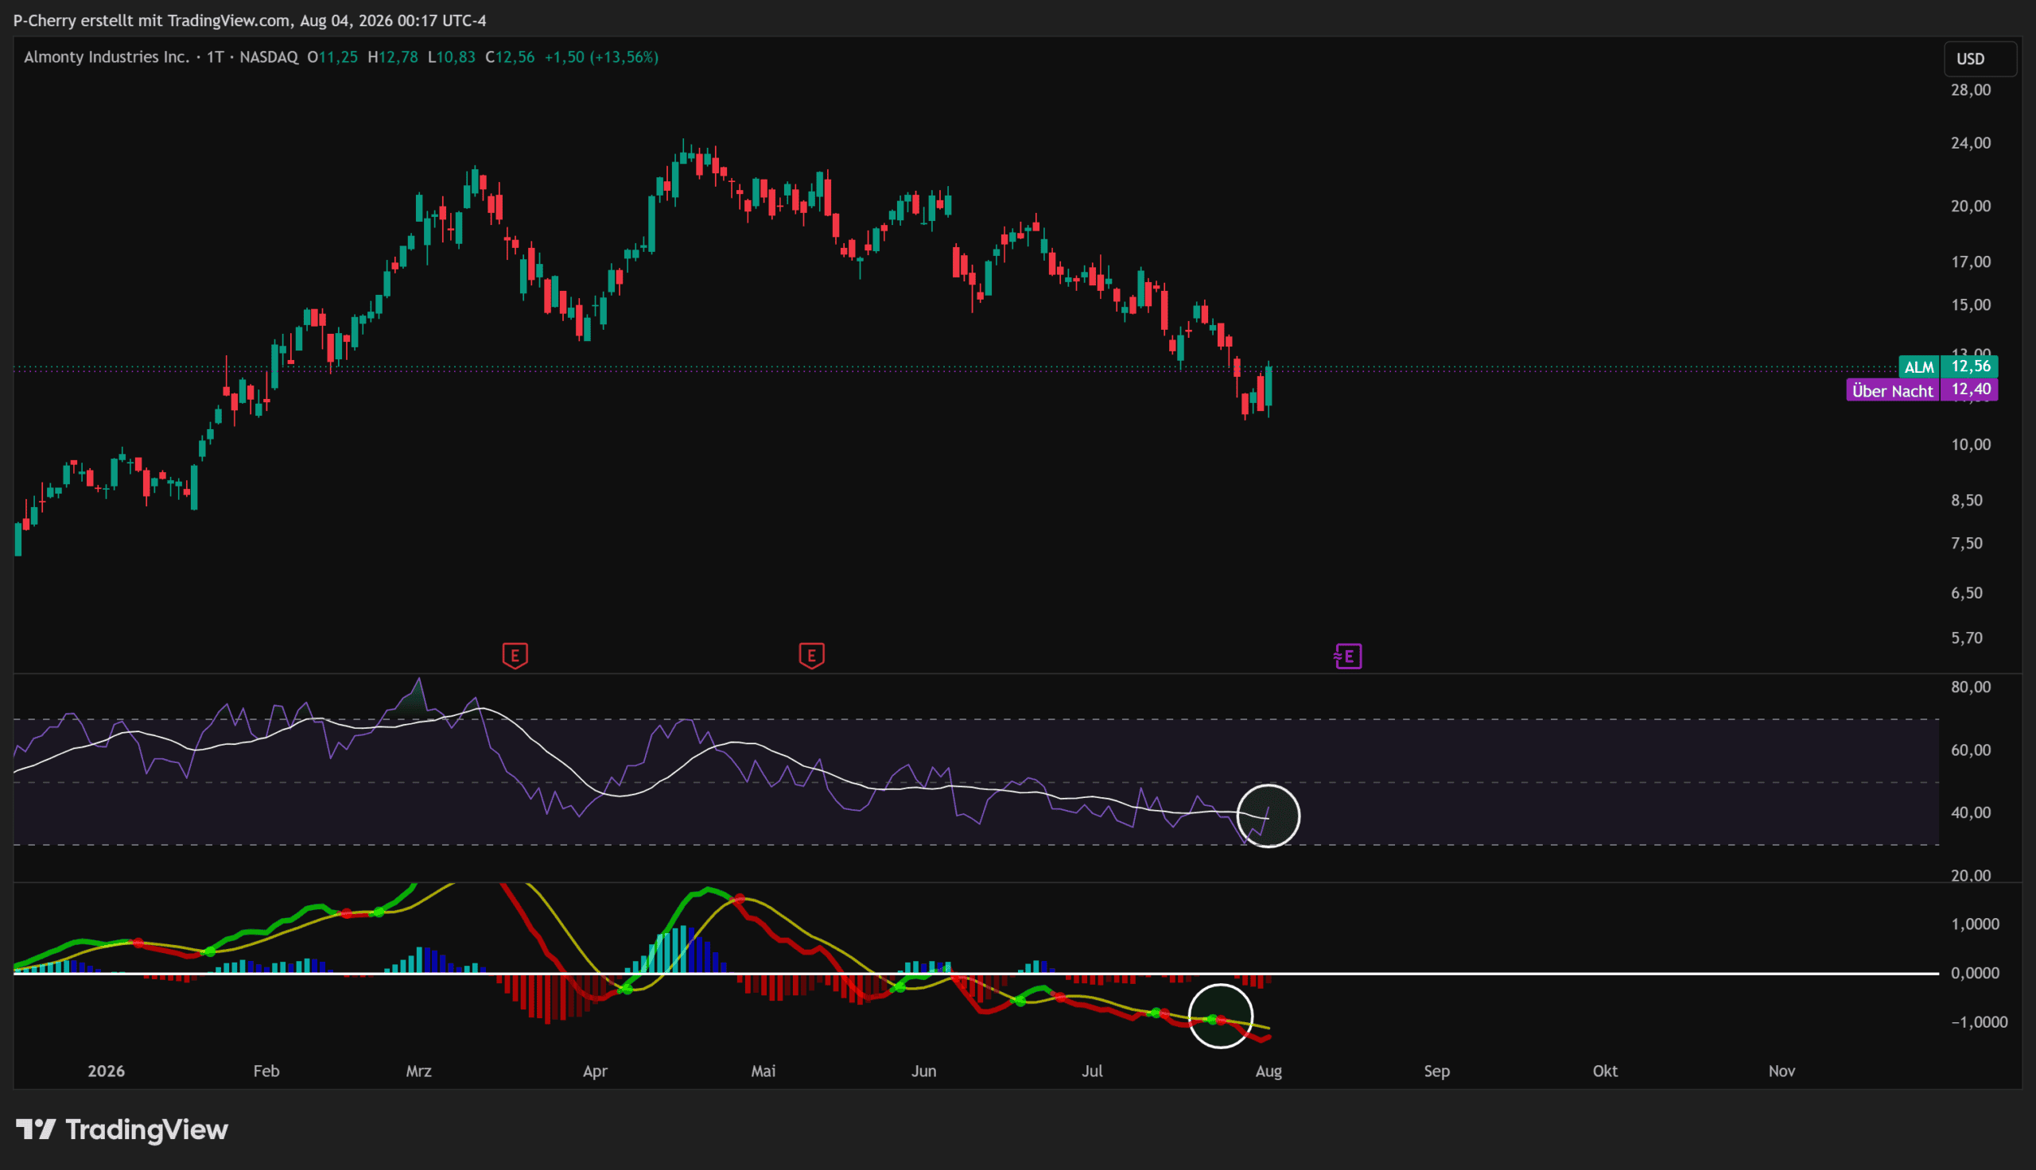2036x1170 pixels.
Task: Select the green ALM 12,56 price label
Action: [x=1949, y=366]
